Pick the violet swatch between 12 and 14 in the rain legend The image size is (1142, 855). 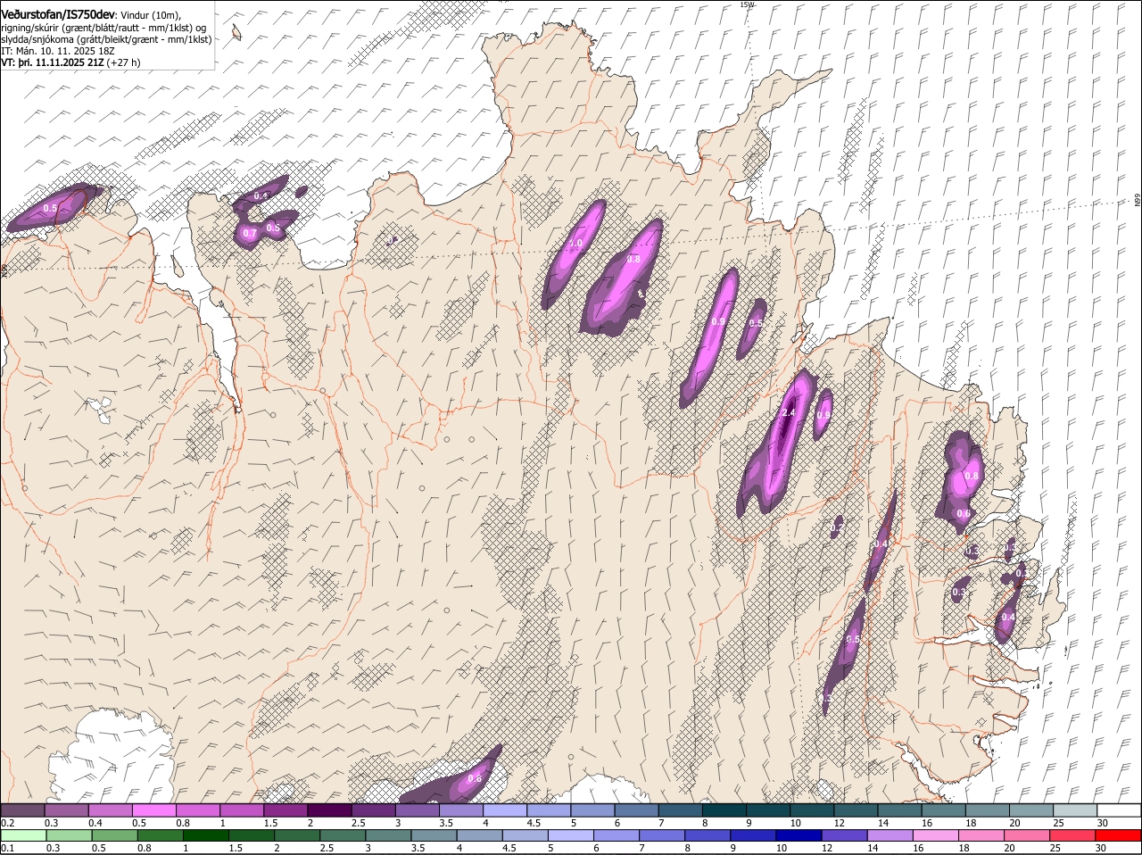(x=843, y=835)
